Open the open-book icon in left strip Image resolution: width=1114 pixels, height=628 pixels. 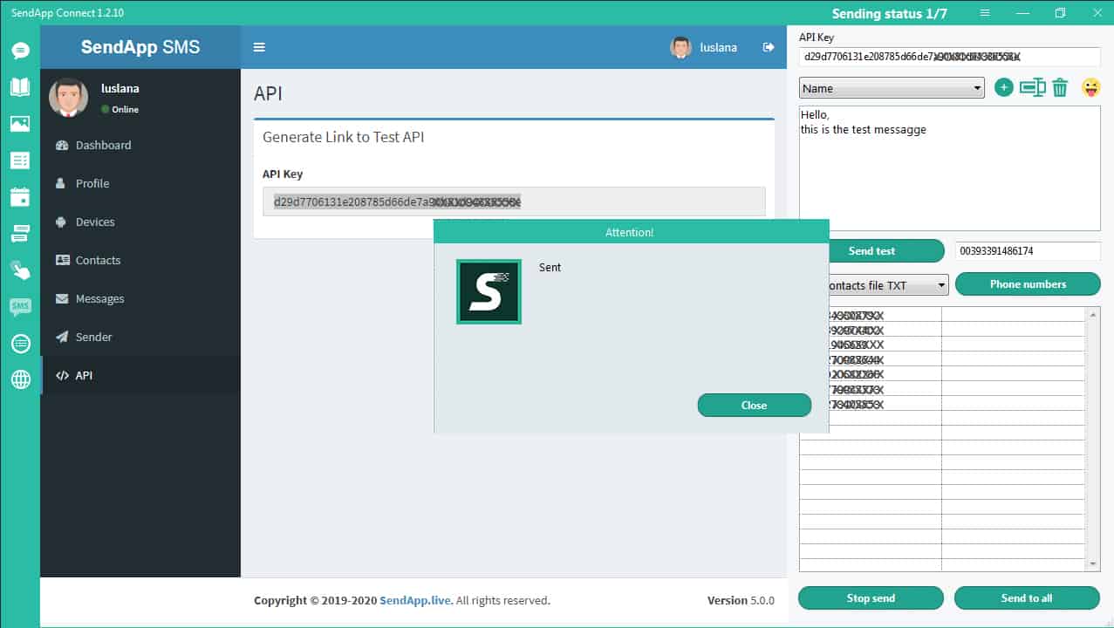pos(20,86)
